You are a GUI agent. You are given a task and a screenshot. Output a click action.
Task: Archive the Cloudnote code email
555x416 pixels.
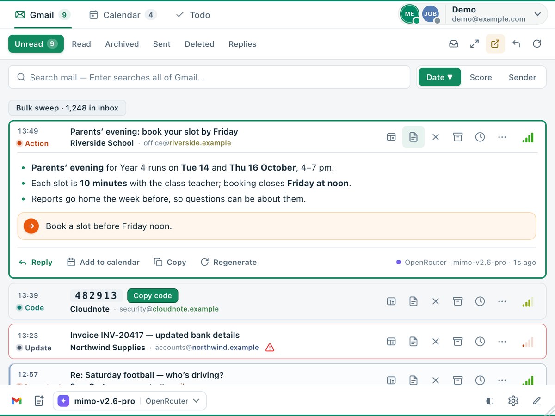pyautogui.click(x=458, y=301)
